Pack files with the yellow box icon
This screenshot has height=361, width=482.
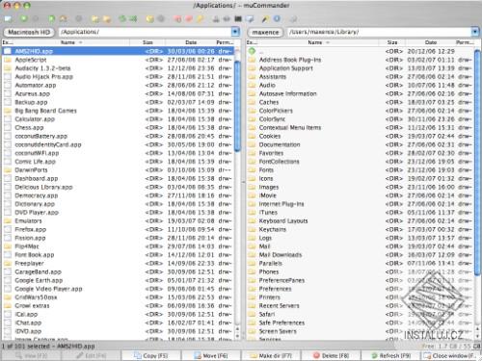coord(149,19)
